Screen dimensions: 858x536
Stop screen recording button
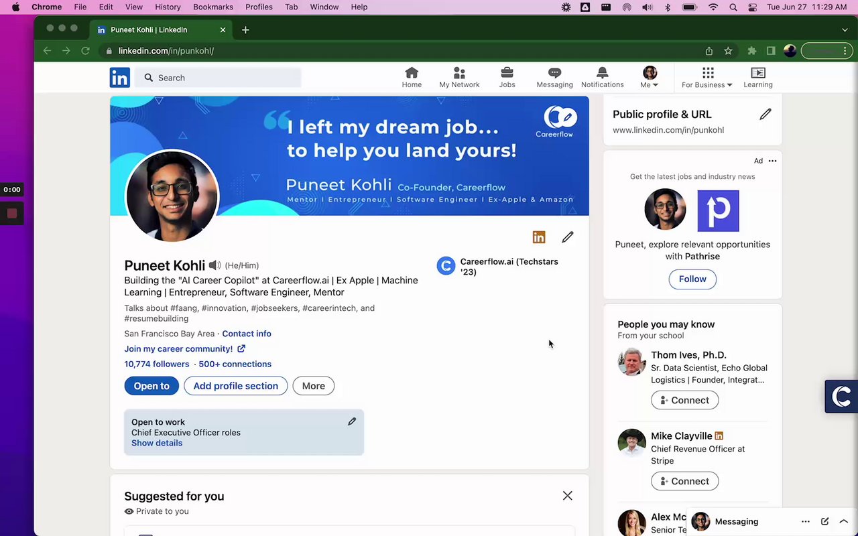click(11, 214)
